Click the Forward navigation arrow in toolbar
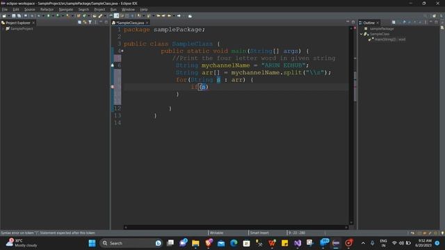The image size is (445, 250). [179, 16]
